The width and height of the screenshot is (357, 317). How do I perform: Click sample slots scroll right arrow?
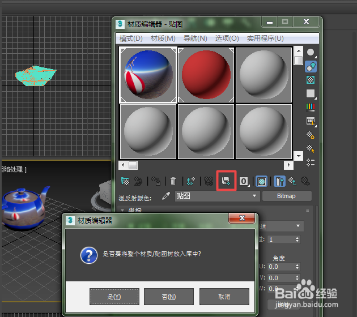click(x=288, y=165)
